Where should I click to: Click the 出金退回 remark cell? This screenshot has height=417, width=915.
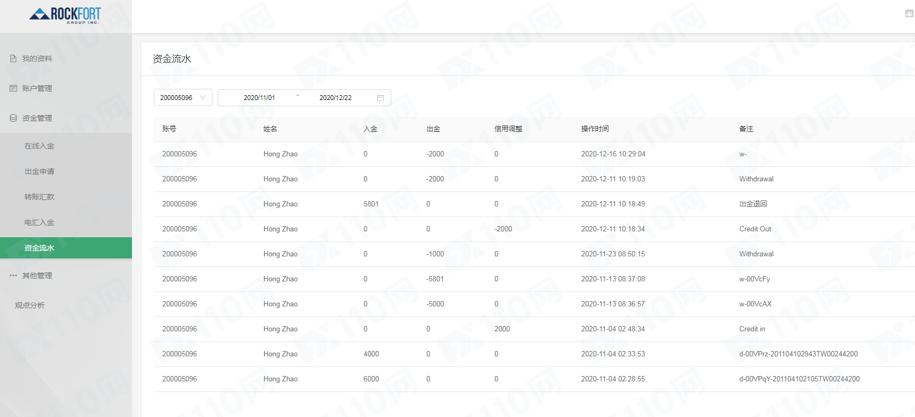753,204
